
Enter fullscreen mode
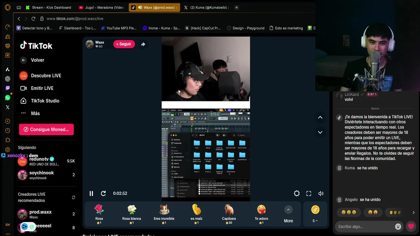309,193
